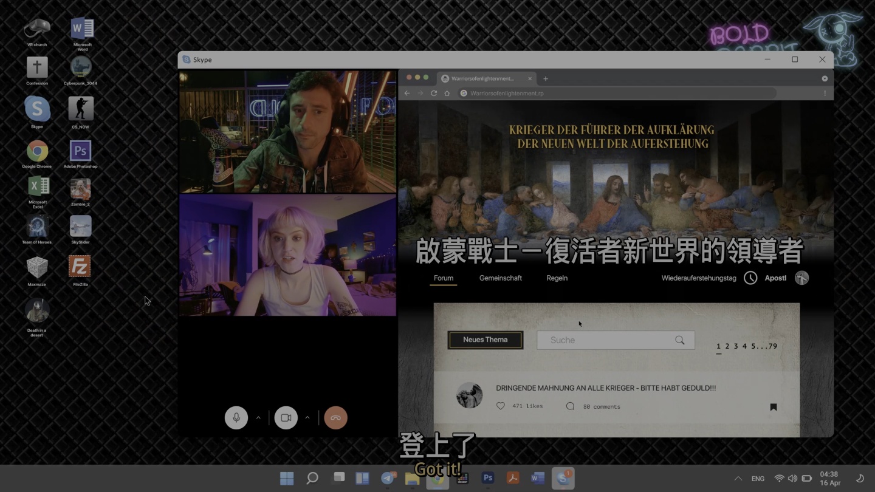Jump to last forum page 79
This screenshot has width=875, height=492.
tap(773, 346)
